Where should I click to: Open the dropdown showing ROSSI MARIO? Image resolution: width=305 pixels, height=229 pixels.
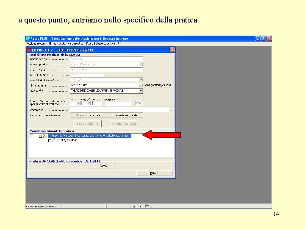coord(141,85)
